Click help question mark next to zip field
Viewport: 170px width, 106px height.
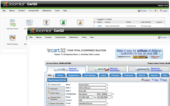[113, 94]
